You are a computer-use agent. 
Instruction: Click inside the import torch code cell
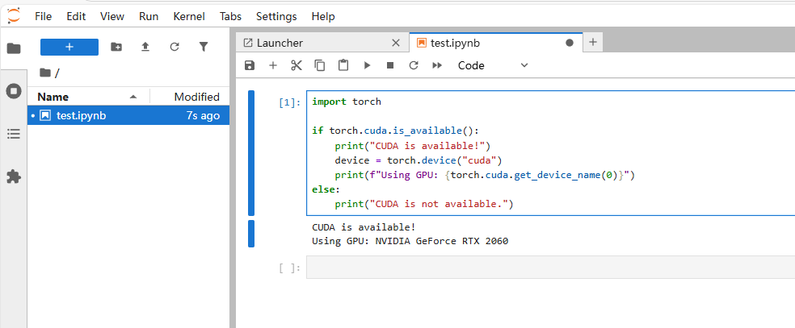point(551,153)
